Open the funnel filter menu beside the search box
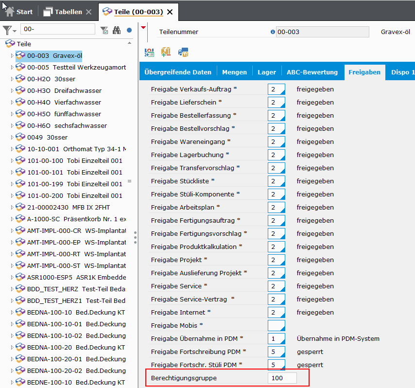Image resolution: width=415 pixels, height=388 pixels. click(x=10, y=30)
